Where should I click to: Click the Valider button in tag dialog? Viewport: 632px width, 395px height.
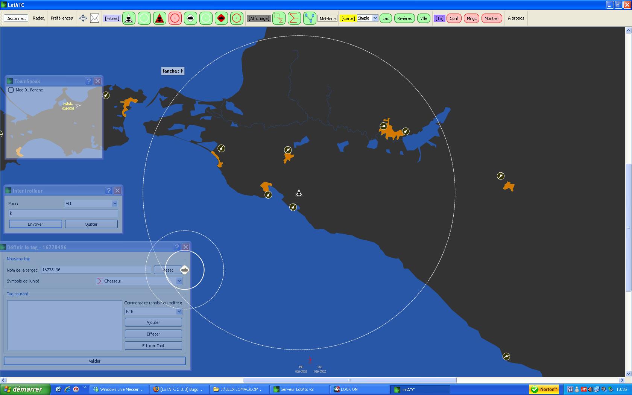[95, 361]
